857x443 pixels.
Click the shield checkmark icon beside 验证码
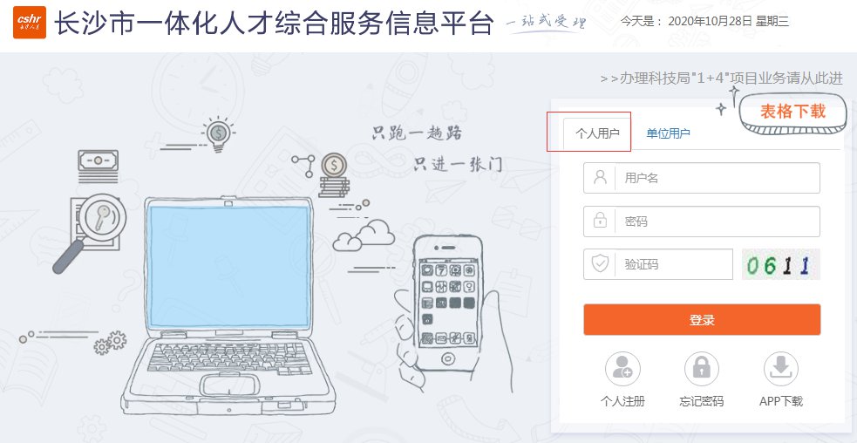point(600,264)
